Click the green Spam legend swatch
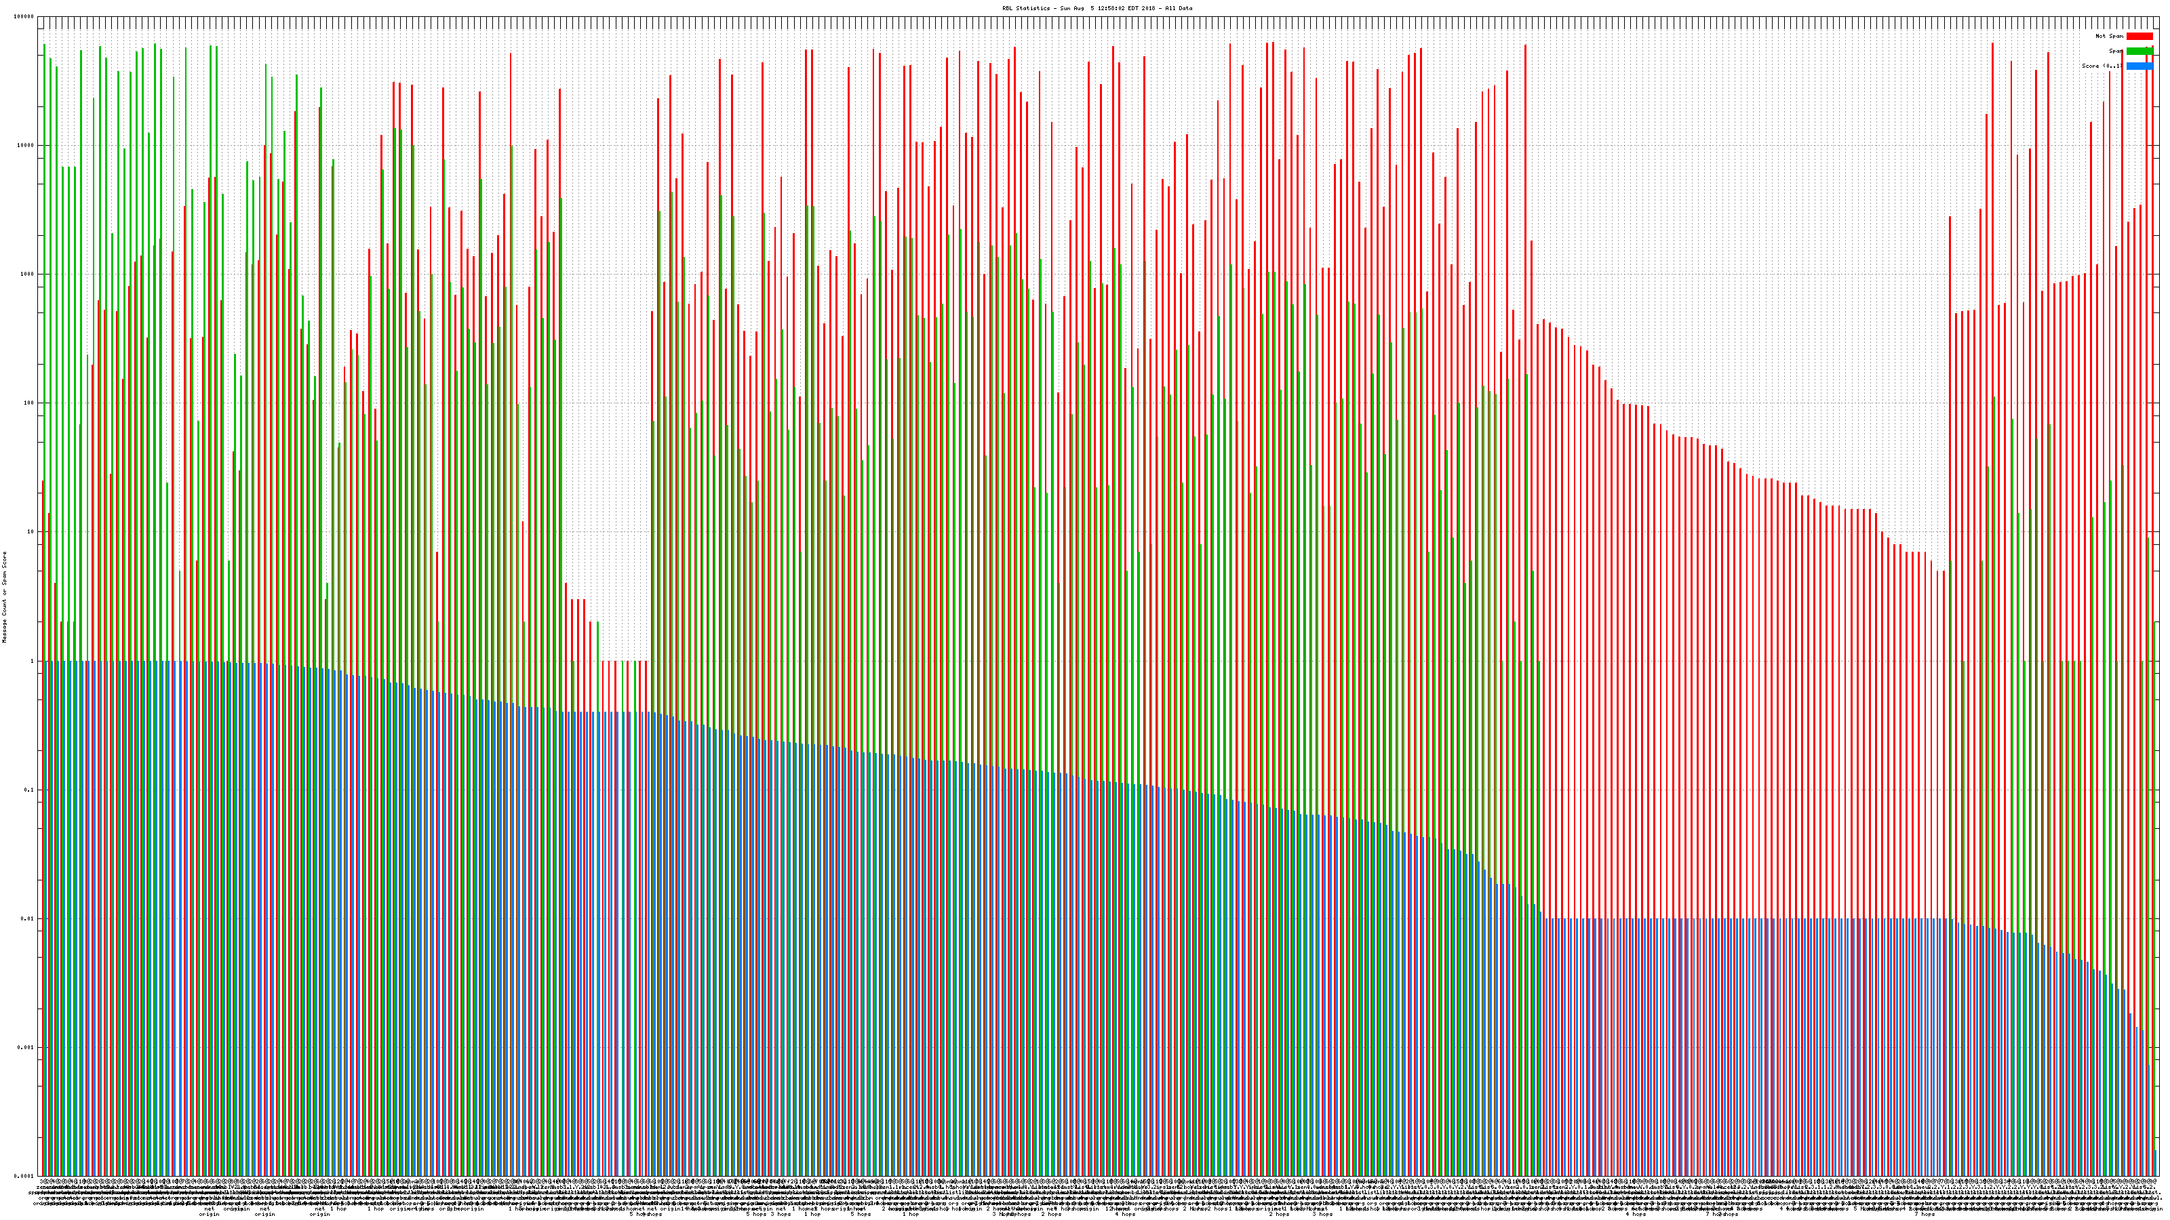The image size is (2170, 1220). [2139, 52]
